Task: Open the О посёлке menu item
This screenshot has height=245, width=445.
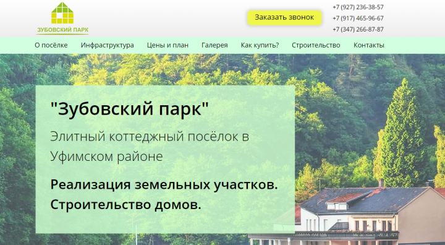Action: (x=51, y=45)
